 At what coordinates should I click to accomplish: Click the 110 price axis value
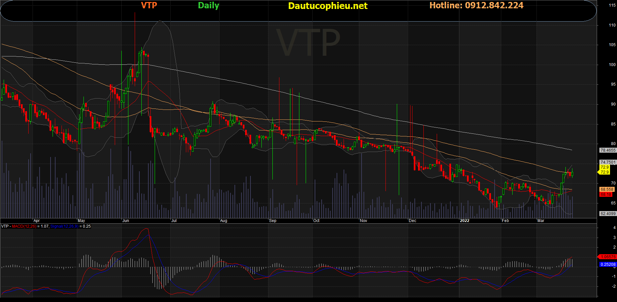(612, 25)
